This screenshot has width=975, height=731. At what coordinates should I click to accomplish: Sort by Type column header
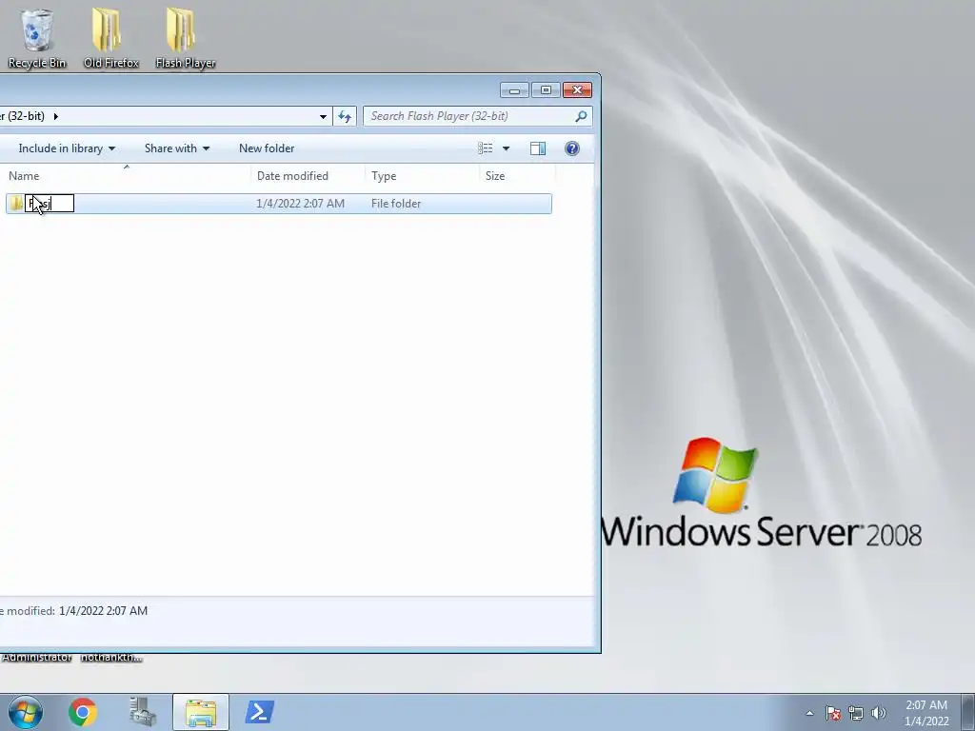click(x=423, y=176)
